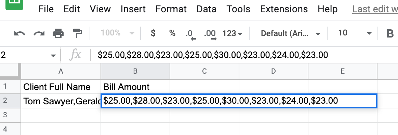Select cell B2 with dollar amounts
Screen dimensions: 398x135
pos(239,101)
